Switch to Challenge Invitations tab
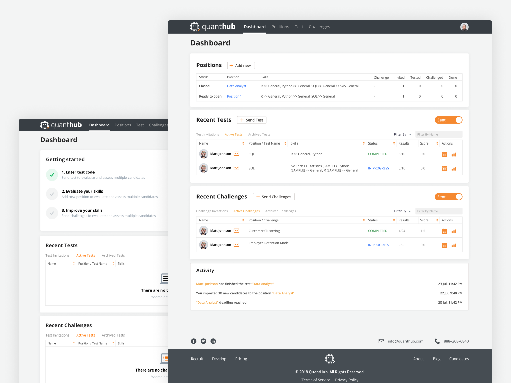The width and height of the screenshot is (511, 383). point(212,211)
